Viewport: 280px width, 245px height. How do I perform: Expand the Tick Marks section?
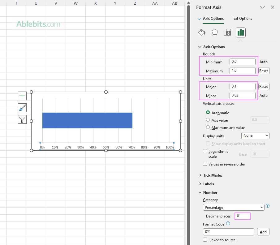point(200,175)
